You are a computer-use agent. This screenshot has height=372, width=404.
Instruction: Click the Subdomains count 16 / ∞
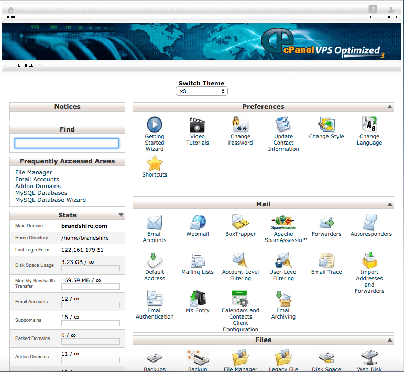[70, 317]
